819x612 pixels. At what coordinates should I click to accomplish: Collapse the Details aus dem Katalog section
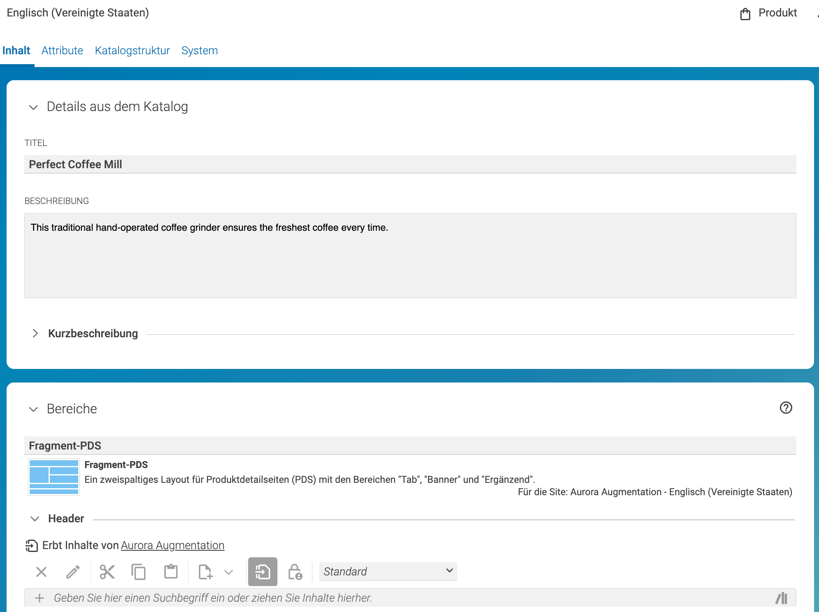click(x=33, y=107)
